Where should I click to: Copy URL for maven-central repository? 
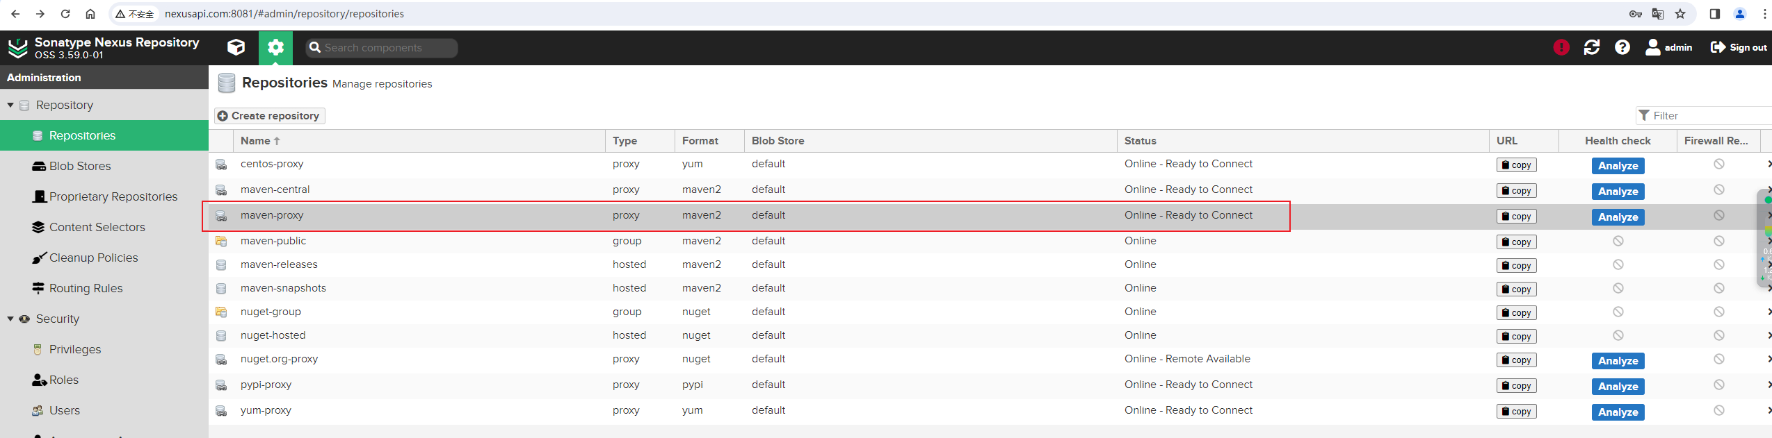coord(1516,191)
